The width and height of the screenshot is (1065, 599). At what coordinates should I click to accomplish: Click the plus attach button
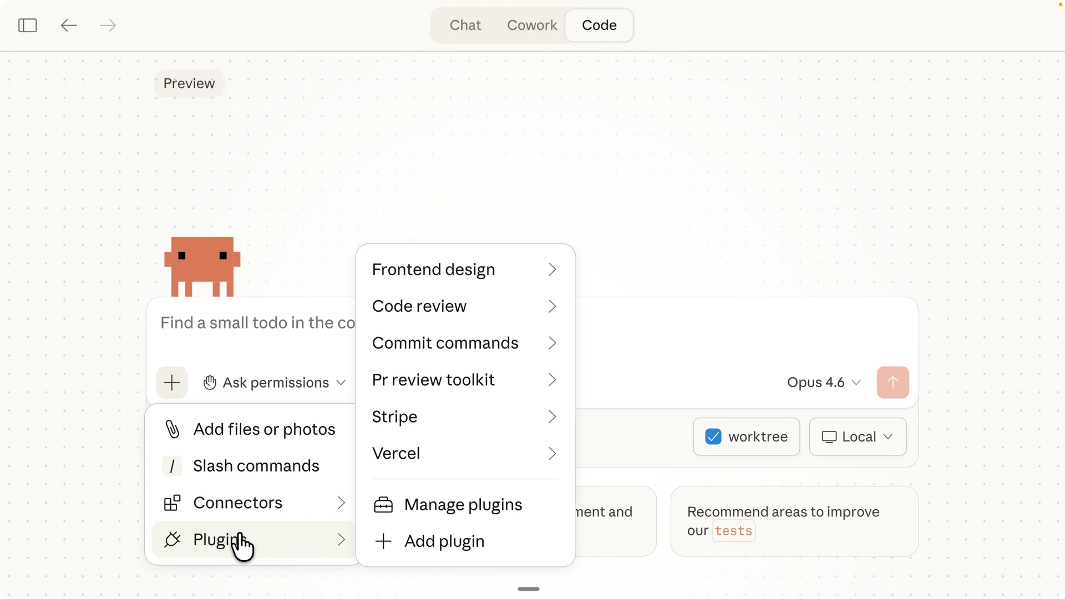[x=172, y=383]
